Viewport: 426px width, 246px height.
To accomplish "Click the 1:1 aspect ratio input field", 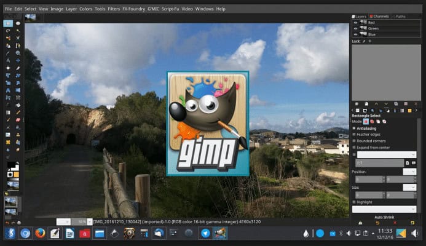I will 379,163.
